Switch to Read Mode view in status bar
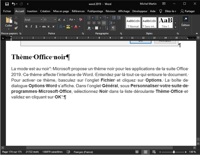200x155 pixels. pyautogui.click(x=137, y=152)
